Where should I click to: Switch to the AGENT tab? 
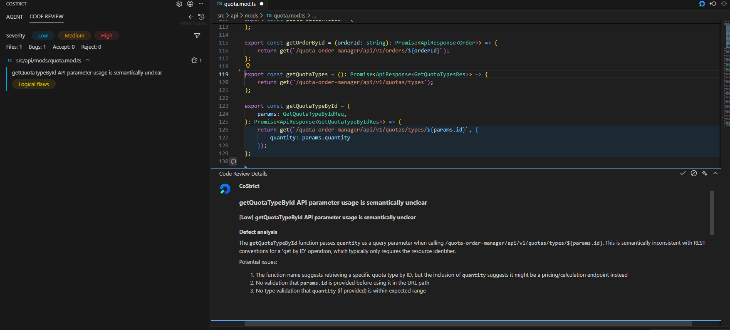point(15,17)
